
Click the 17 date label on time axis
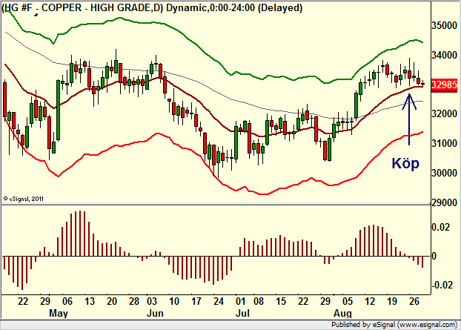click(196, 301)
